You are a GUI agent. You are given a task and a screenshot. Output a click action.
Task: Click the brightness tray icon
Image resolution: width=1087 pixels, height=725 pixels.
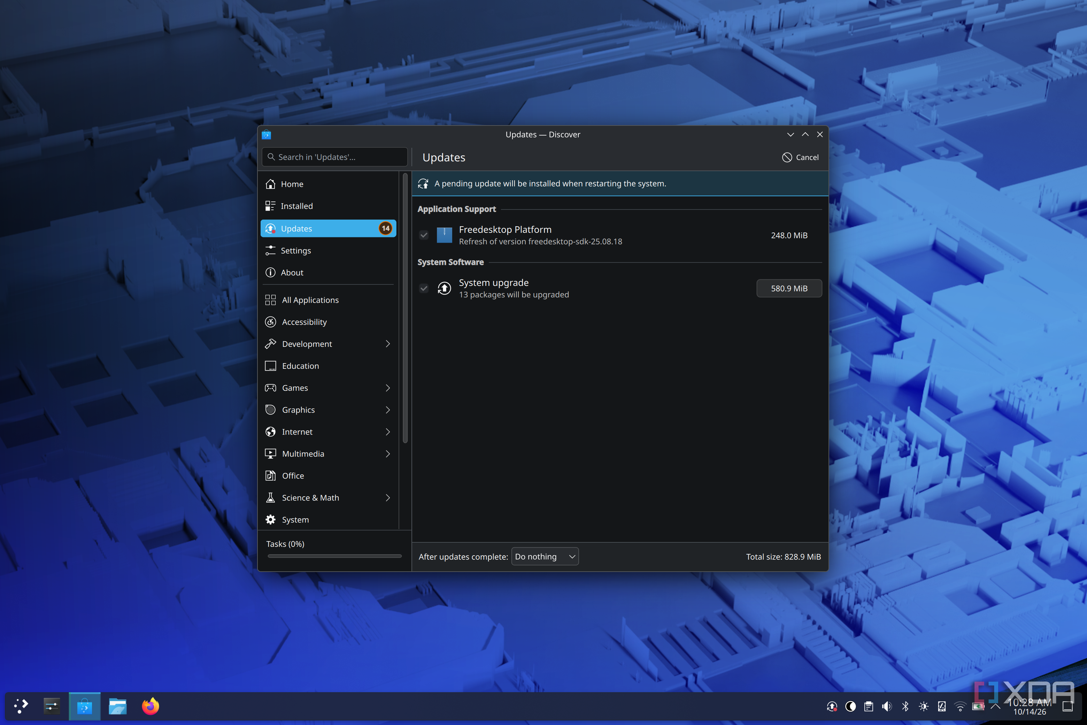tap(923, 707)
